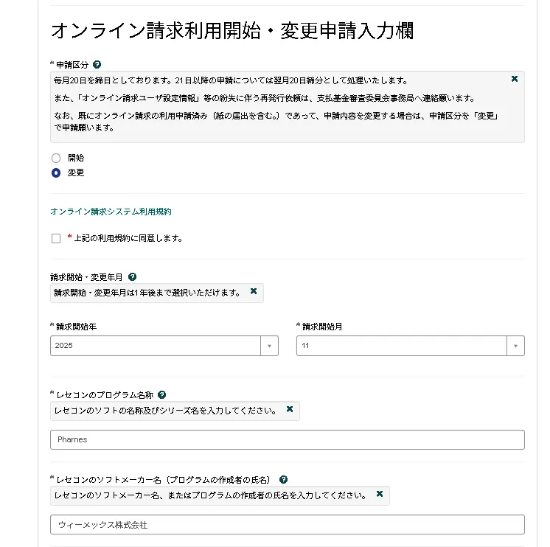550x547 pixels.
Task: Click help icon beside 請求開始・変更年月
Action: 132,277
